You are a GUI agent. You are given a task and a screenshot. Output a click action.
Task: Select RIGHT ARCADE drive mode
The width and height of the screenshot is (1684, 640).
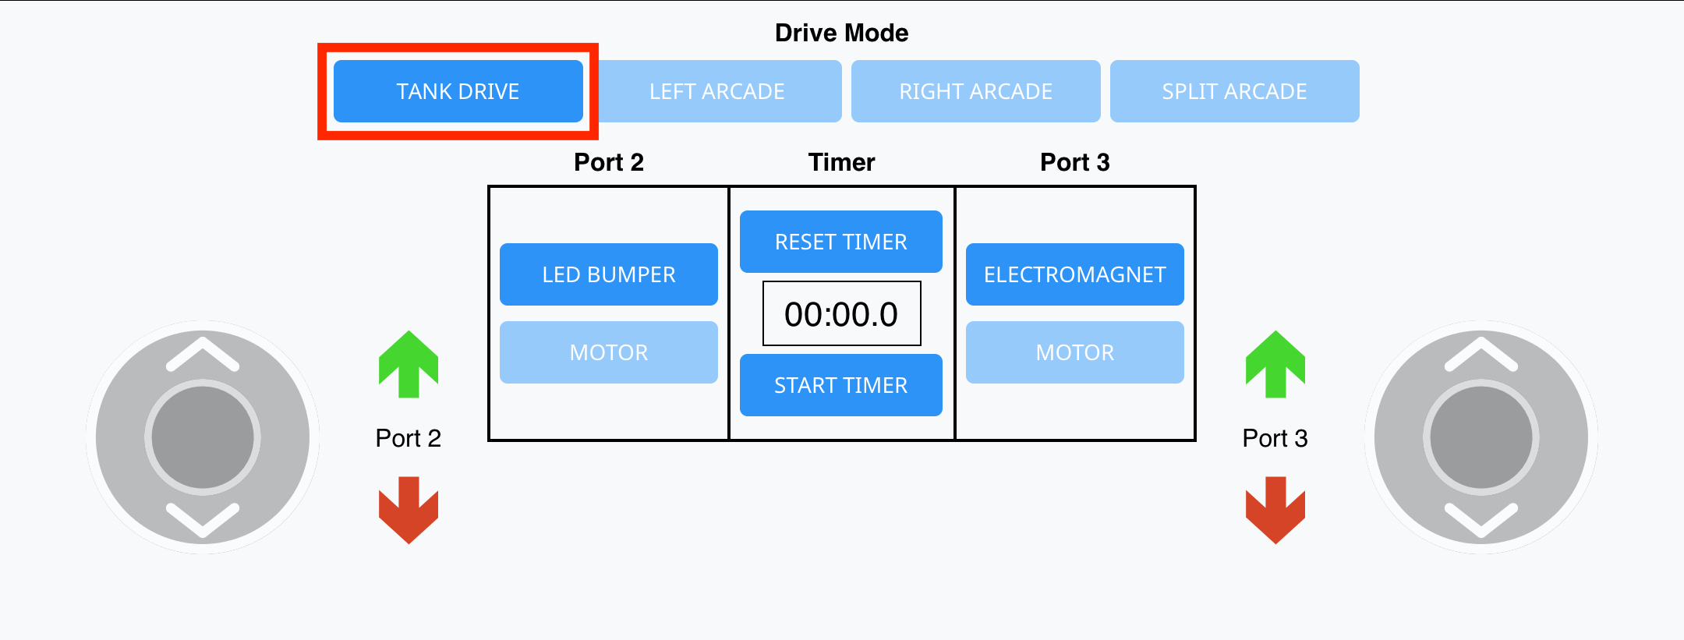976,90
